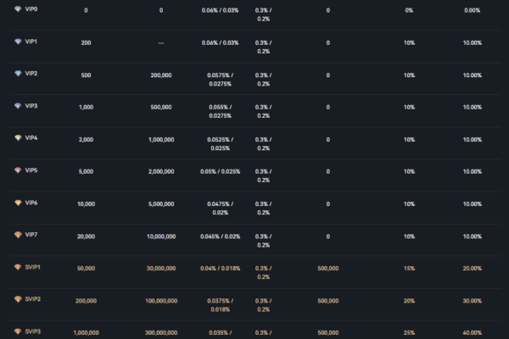Click the VIP7 diamond icon

click(x=18, y=234)
